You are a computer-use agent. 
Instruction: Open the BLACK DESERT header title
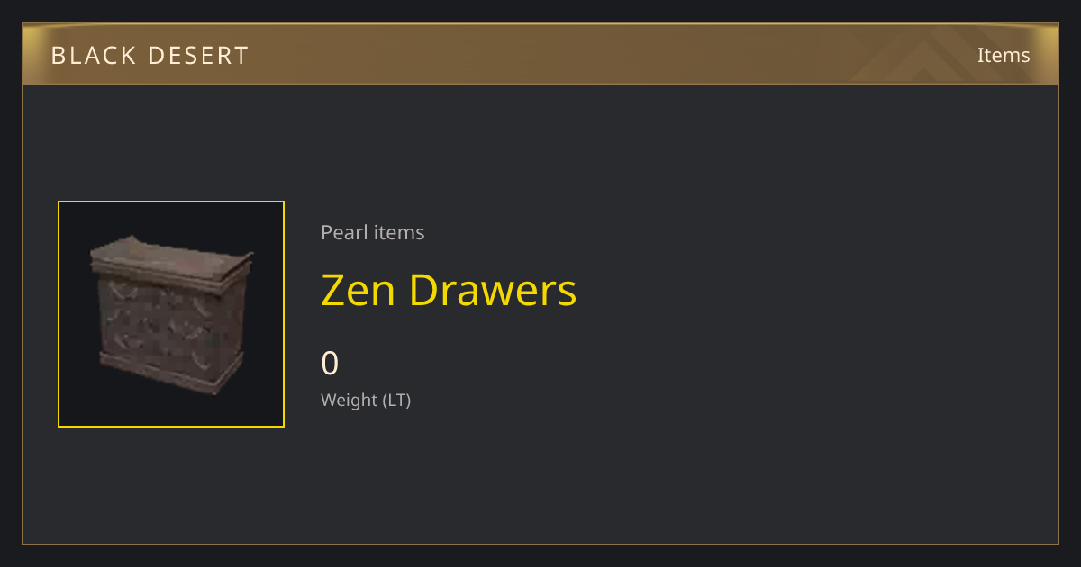click(150, 56)
